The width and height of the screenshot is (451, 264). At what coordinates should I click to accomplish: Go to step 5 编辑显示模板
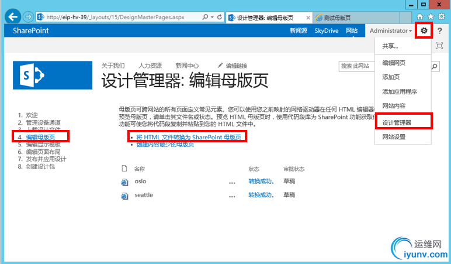point(43,145)
